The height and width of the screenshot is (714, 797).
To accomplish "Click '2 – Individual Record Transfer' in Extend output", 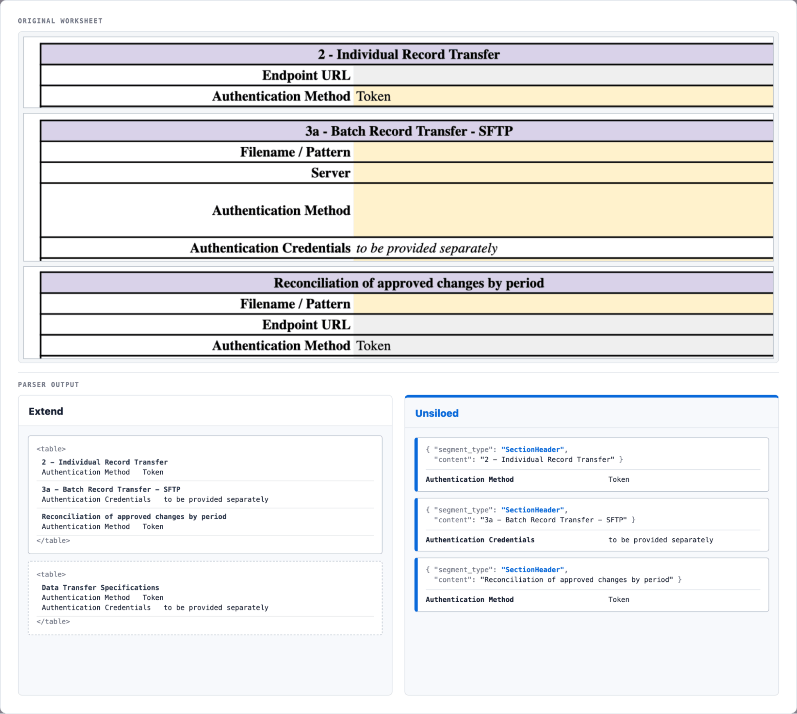I will coord(104,462).
